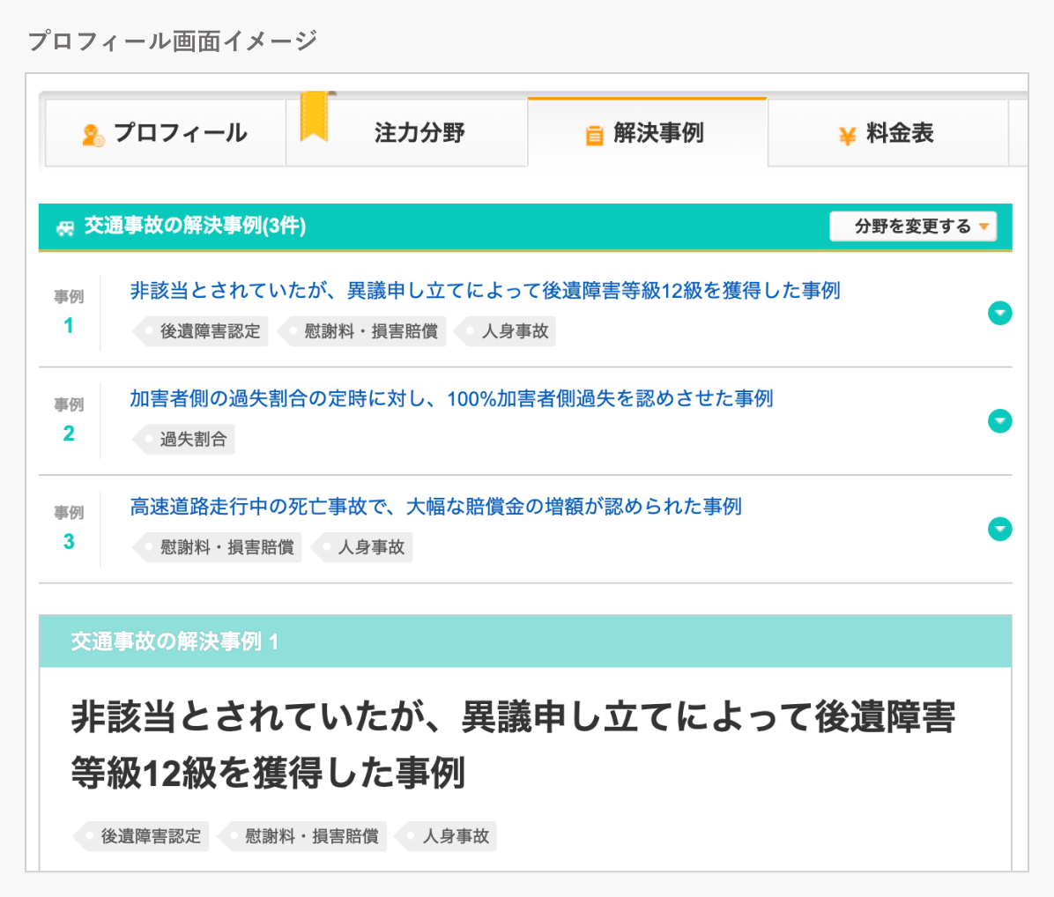This screenshot has width=1054, height=897.
Task: Open the 100%加害者側過失 case link
Action: [x=451, y=399]
